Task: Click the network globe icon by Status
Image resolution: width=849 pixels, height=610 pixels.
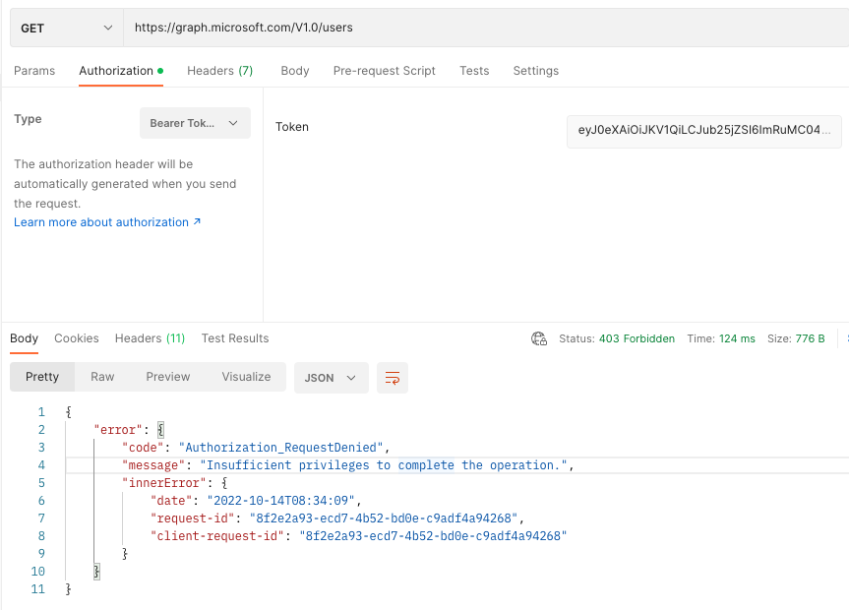Action: (x=539, y=338)
